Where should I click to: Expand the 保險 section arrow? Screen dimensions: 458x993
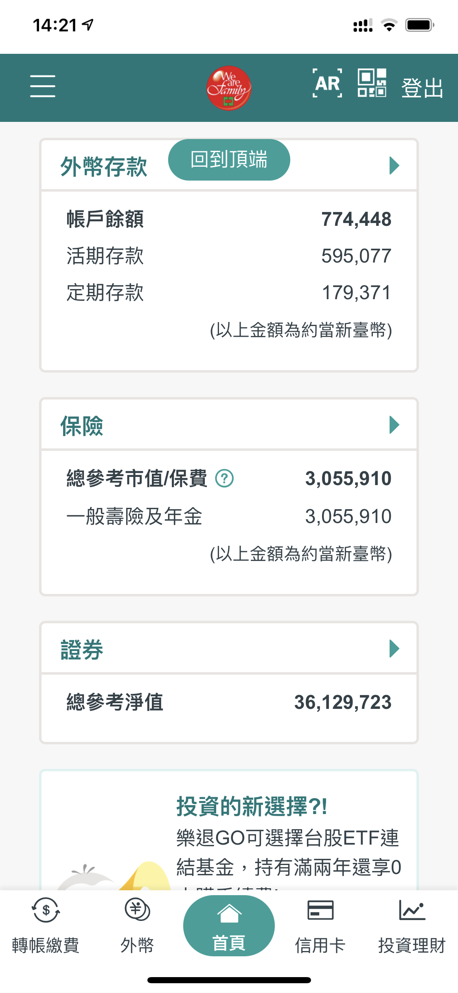click(x=394, y=425)
